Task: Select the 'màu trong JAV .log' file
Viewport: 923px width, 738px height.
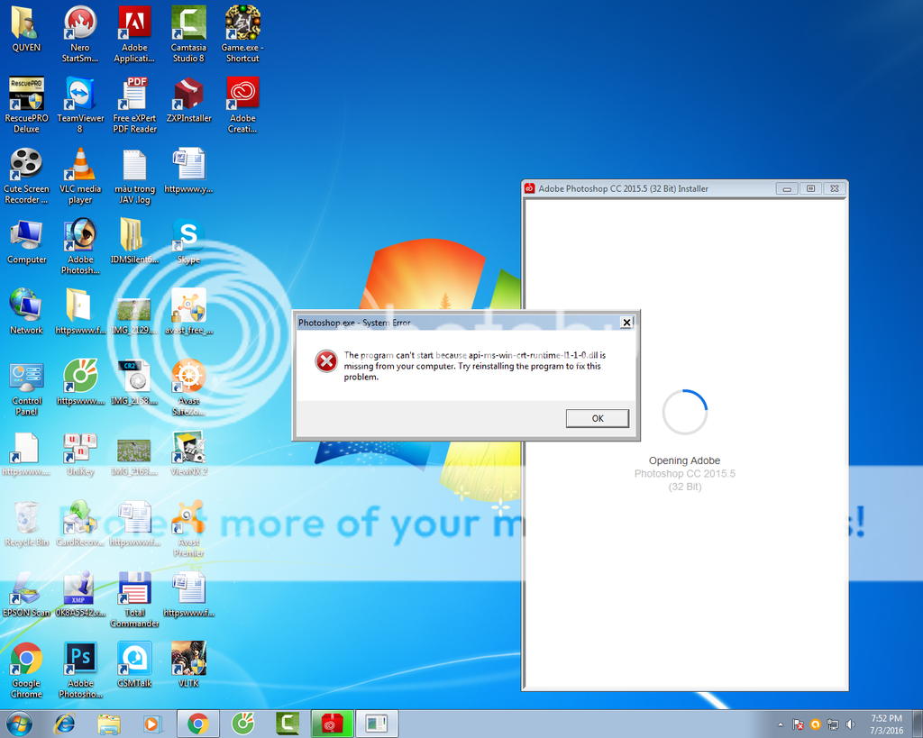Action: [134, 176]
